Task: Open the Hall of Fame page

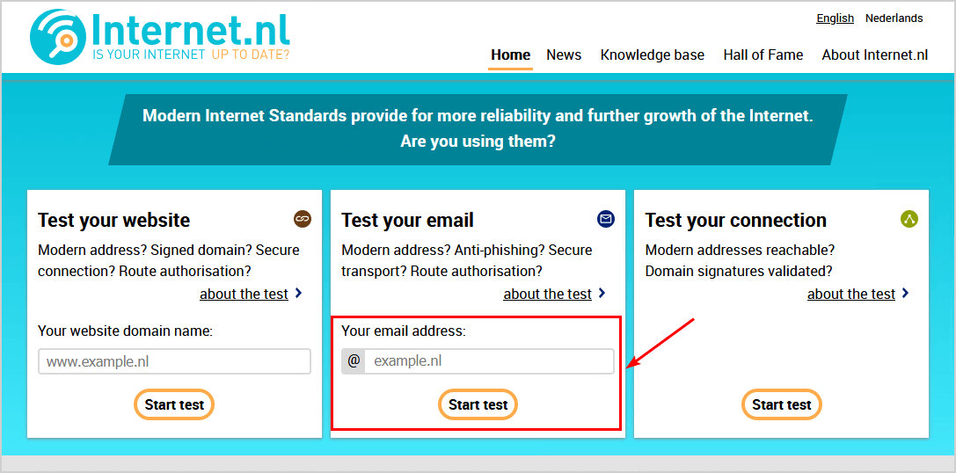Action: tap(763, 55)
